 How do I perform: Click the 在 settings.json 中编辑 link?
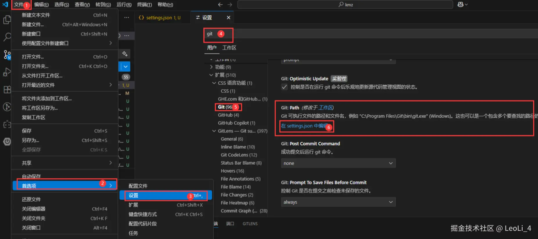pos(305,126)
